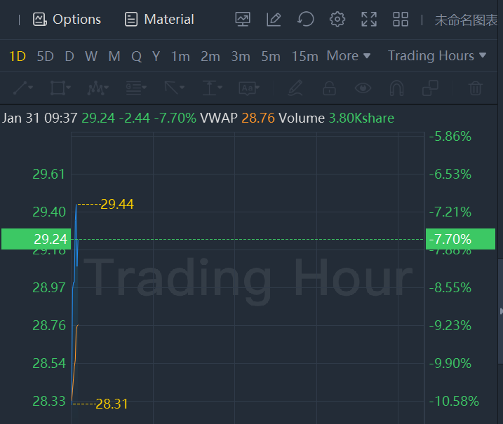This screenshot has width=503, height=424.
Task: Delete drawings with the trash icon
Action: (476, 88)
